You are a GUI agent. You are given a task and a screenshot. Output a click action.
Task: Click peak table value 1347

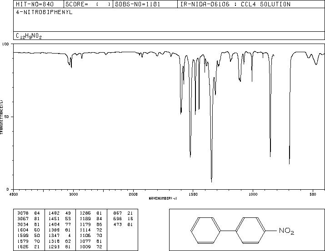[54, 236]
